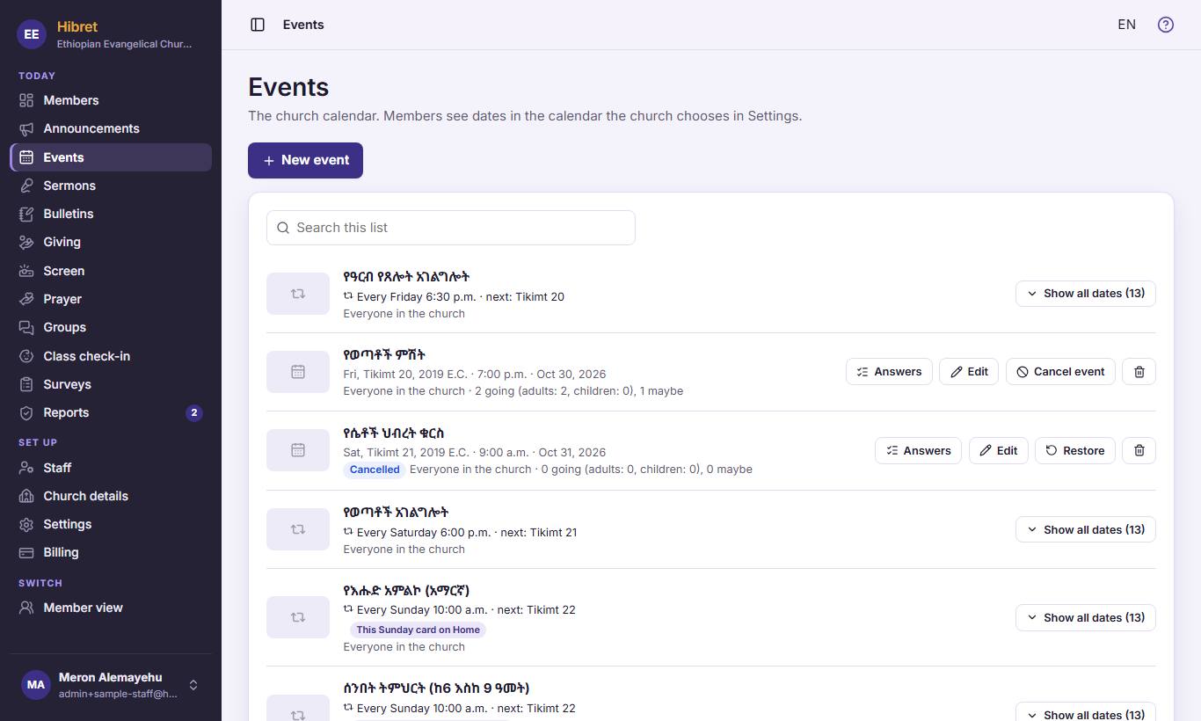Click the Billing card icon
The image size is (1201, 721).
[26, 552]
